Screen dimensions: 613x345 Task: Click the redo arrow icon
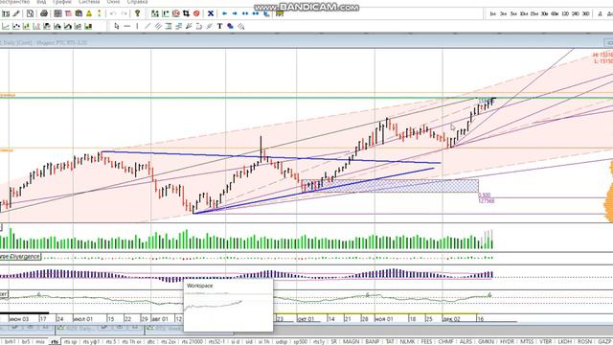pos(125,13)
